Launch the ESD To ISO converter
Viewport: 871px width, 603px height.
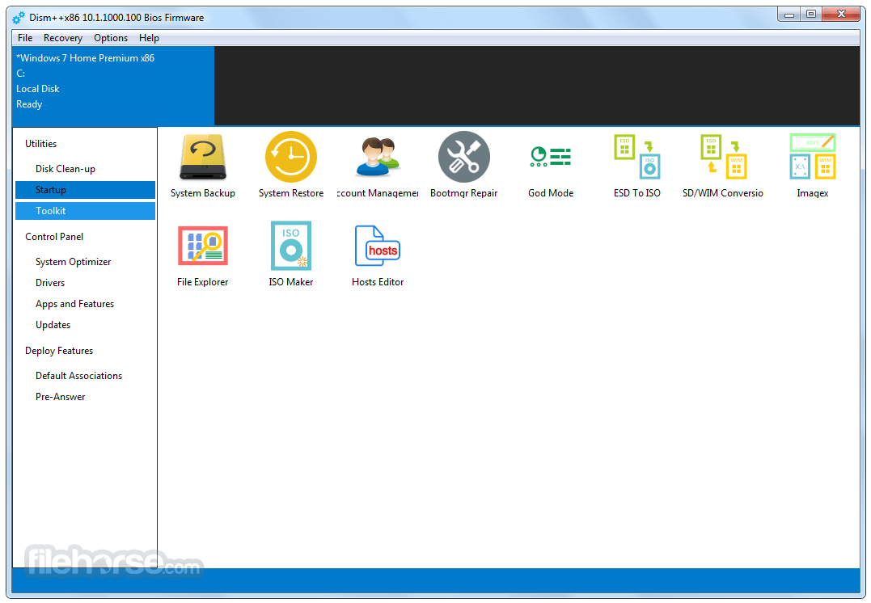point(637,157)
